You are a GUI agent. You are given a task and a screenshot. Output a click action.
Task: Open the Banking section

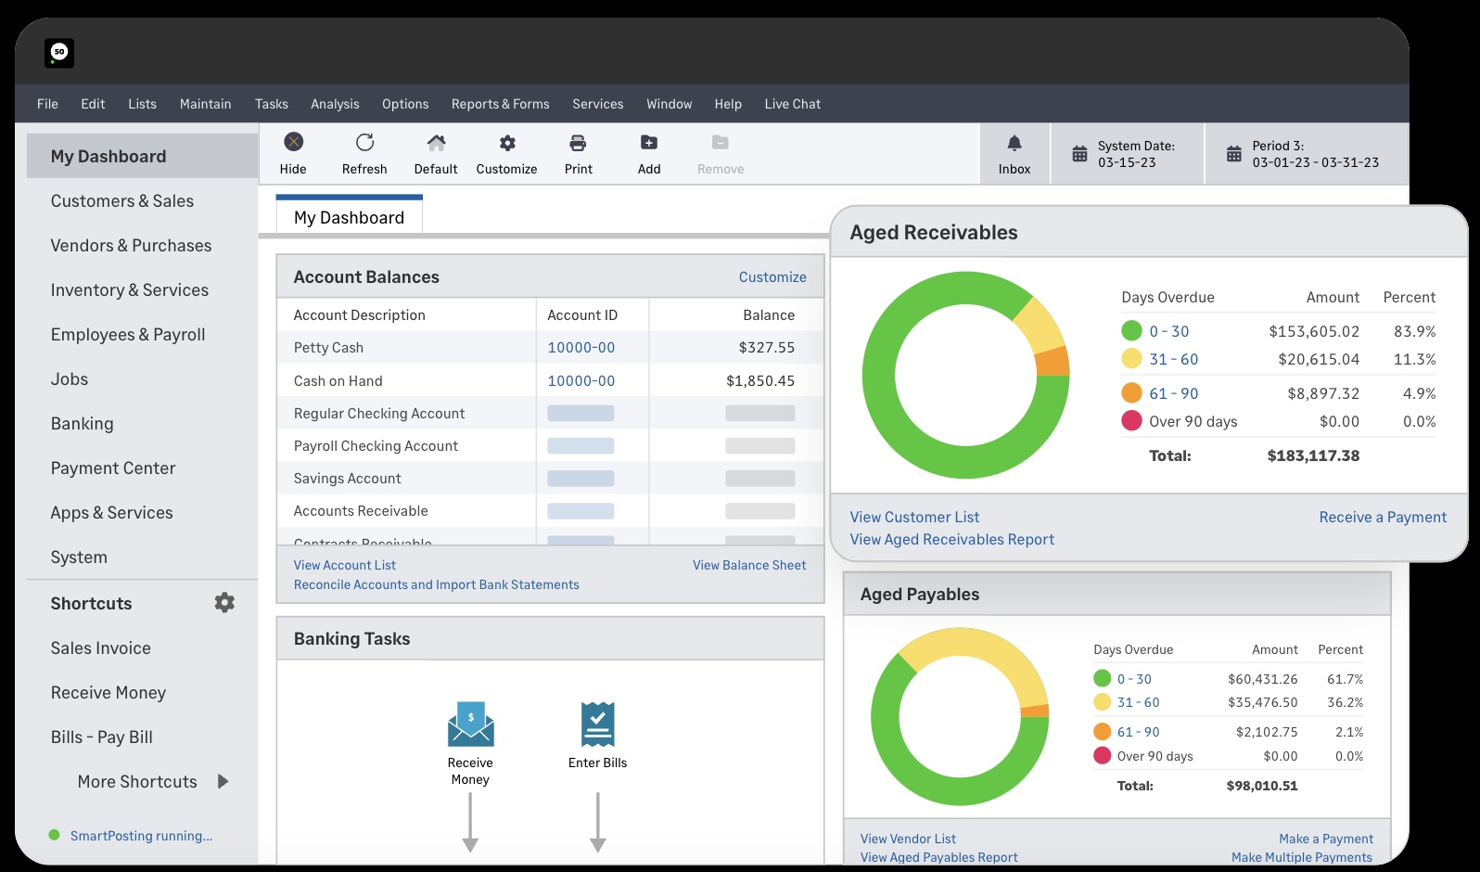(x=83, y=423)
